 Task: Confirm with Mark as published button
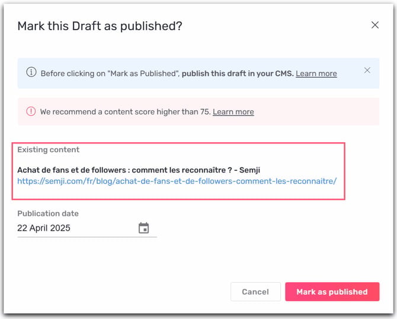tap(332, 292)
